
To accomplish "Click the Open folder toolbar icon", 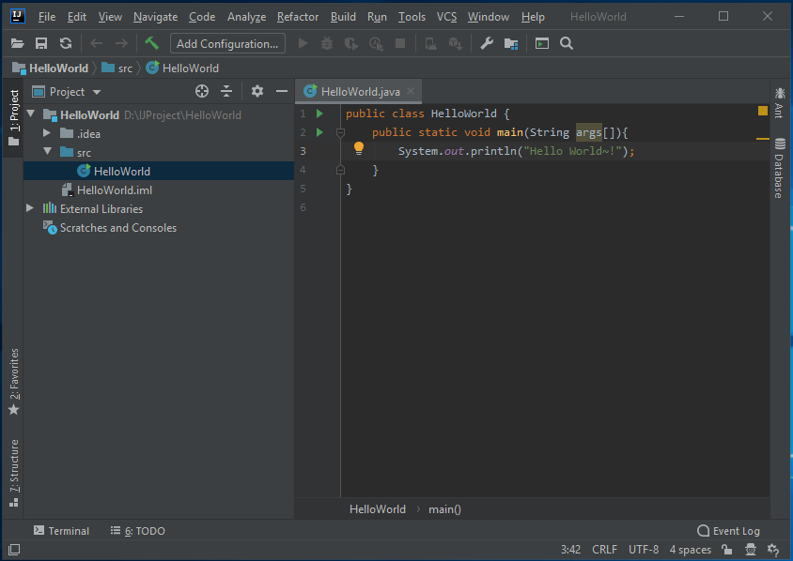I will (17, 43).
